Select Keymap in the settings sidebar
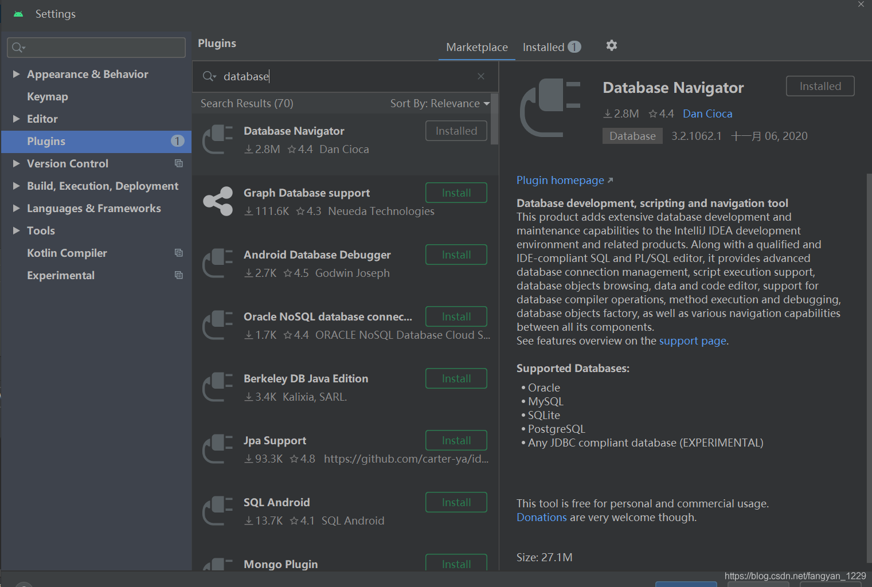Image resolution: width=872 pixels, height=587 pixels. 48,96
